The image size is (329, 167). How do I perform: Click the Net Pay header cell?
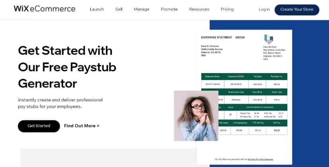point(277,123)
